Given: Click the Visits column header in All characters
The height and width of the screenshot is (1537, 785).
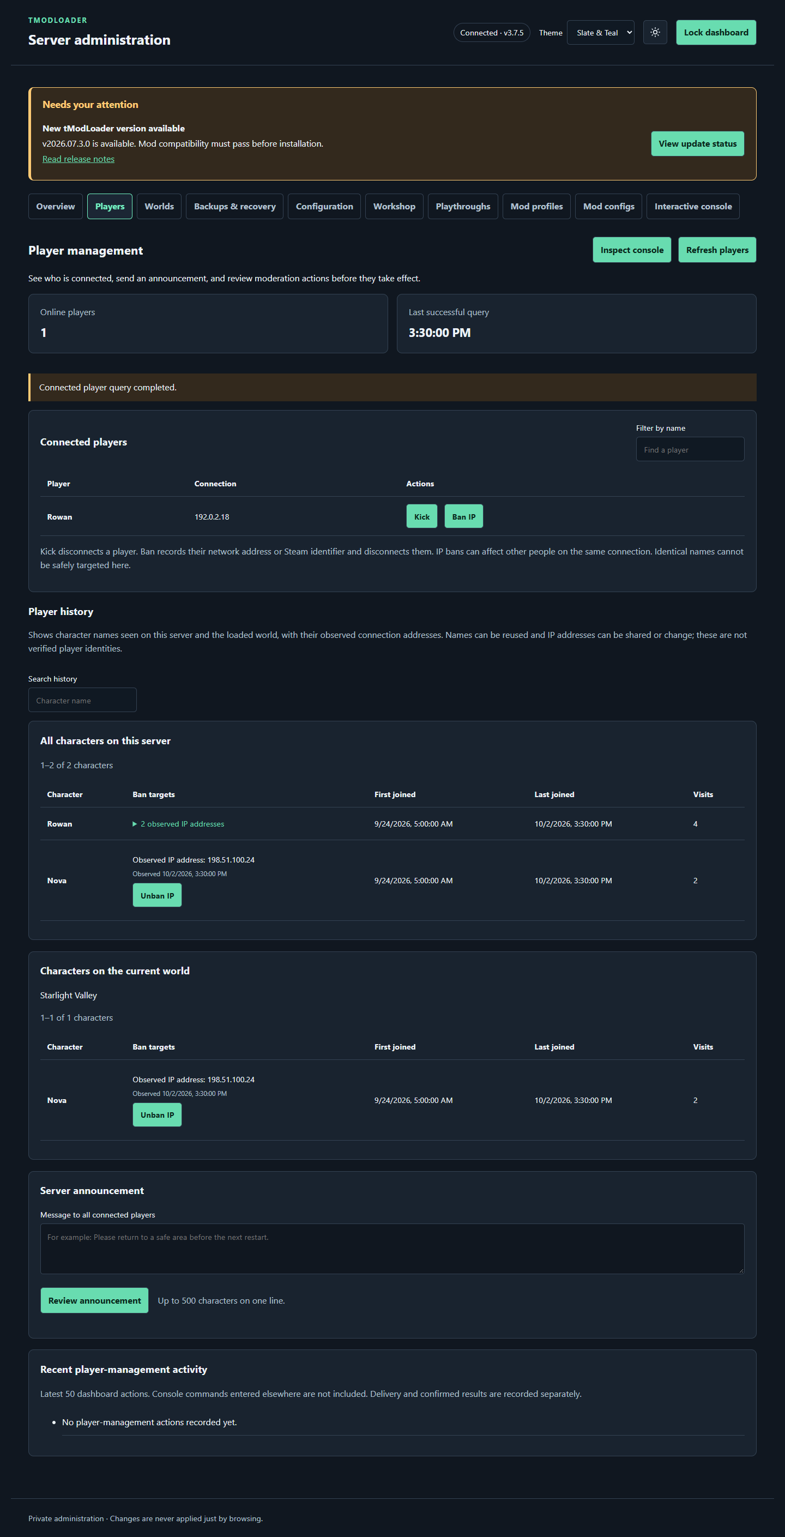Looking at the screenshot, I should pyautogui.click(x=703, y=794).
